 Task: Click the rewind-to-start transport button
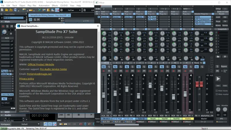pyautogui.click(x=61, y=115)
